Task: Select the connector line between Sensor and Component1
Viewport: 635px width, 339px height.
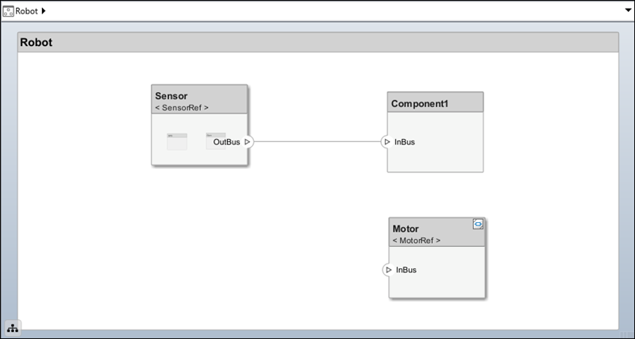Action: point(317,142)
